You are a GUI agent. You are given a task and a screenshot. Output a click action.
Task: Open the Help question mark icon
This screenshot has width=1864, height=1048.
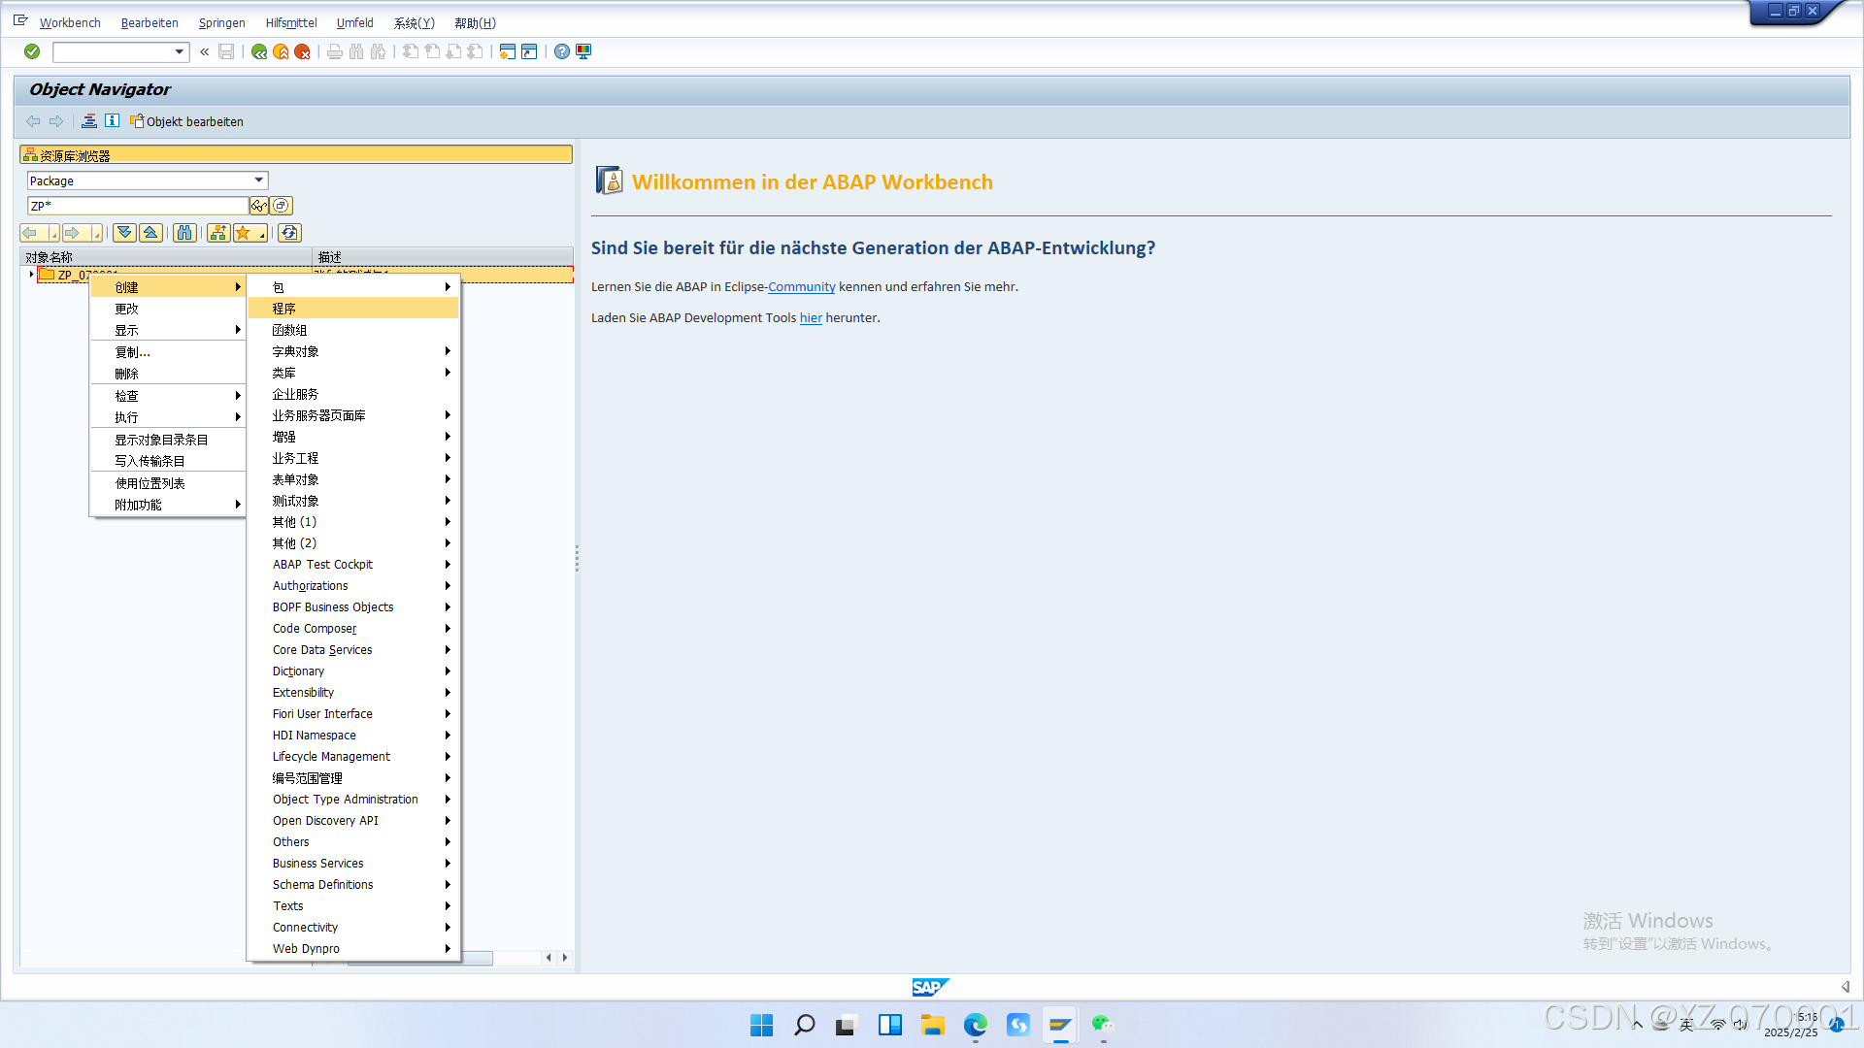[562, 51]
